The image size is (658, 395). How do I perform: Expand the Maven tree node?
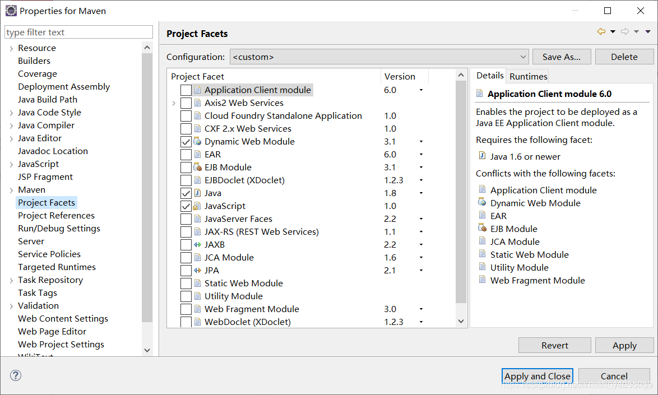pos(11,190)
